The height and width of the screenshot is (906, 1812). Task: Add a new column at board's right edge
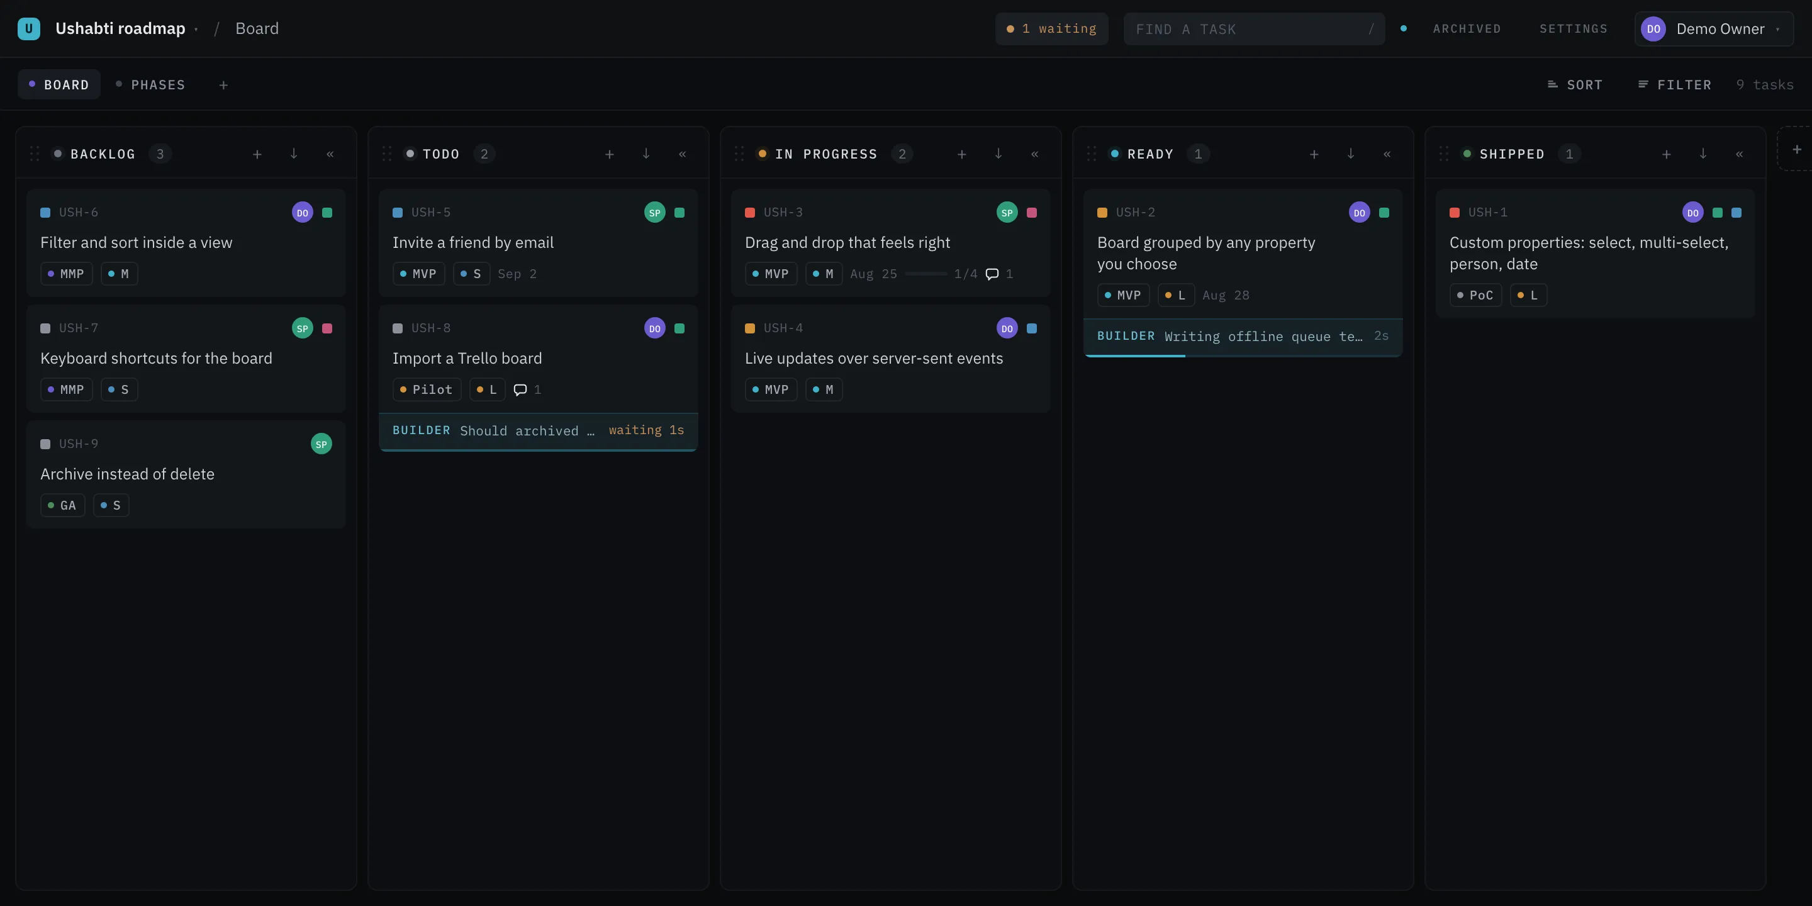tap(1796, 149)
